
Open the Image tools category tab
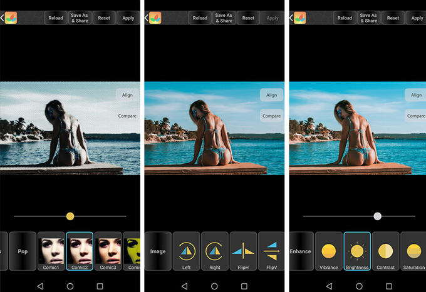158,251
